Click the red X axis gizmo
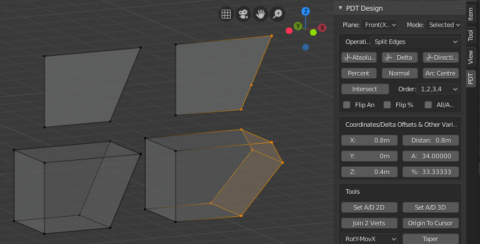The image size is (480, 244). (x=322, y=27)
